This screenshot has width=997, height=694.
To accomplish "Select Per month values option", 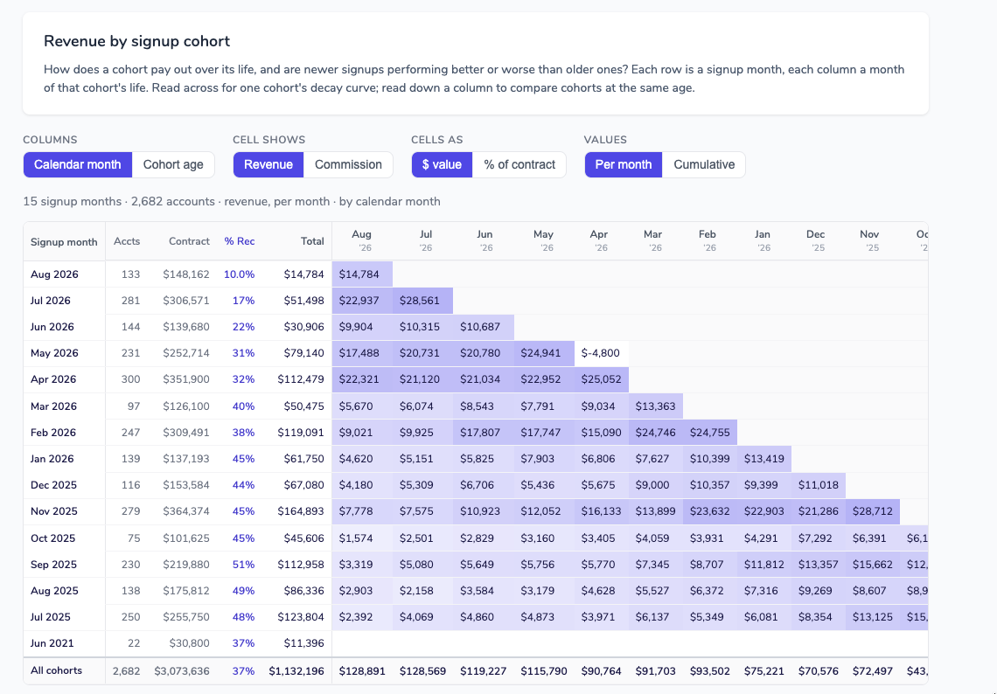I will point(623,164).
